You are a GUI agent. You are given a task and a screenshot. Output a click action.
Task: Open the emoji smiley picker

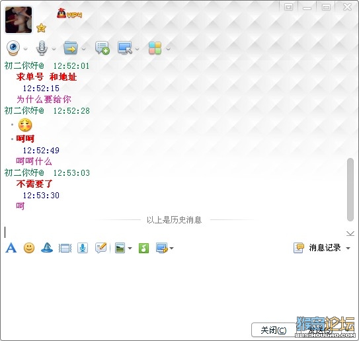click(29, 248)
